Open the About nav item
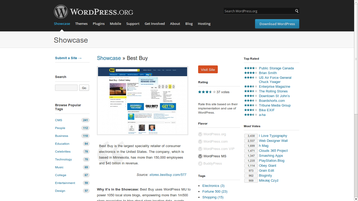The image size is (358, 201). pyautogui.click(x=175, y=24)
